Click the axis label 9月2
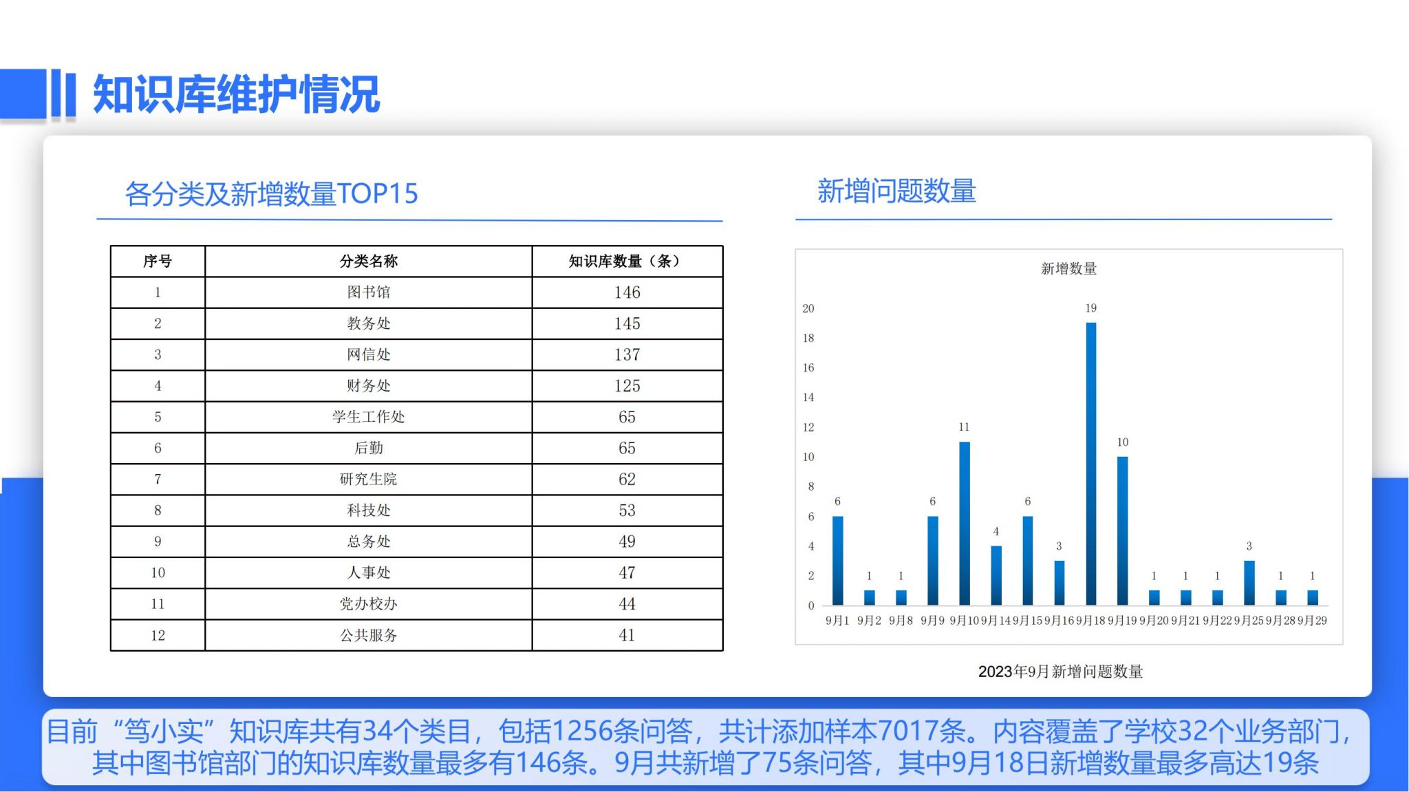The image size is (1409, 792). (x=869, y=621)
